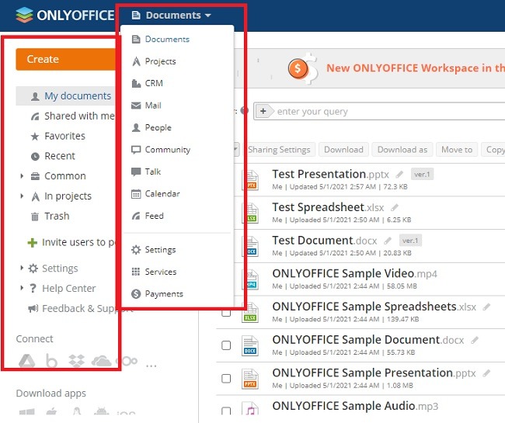
Task: Connect Box account icon
Action: click(x=51, y=361)
